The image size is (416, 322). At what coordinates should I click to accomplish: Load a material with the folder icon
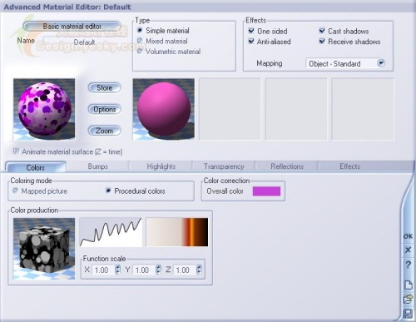click(408, 300)
